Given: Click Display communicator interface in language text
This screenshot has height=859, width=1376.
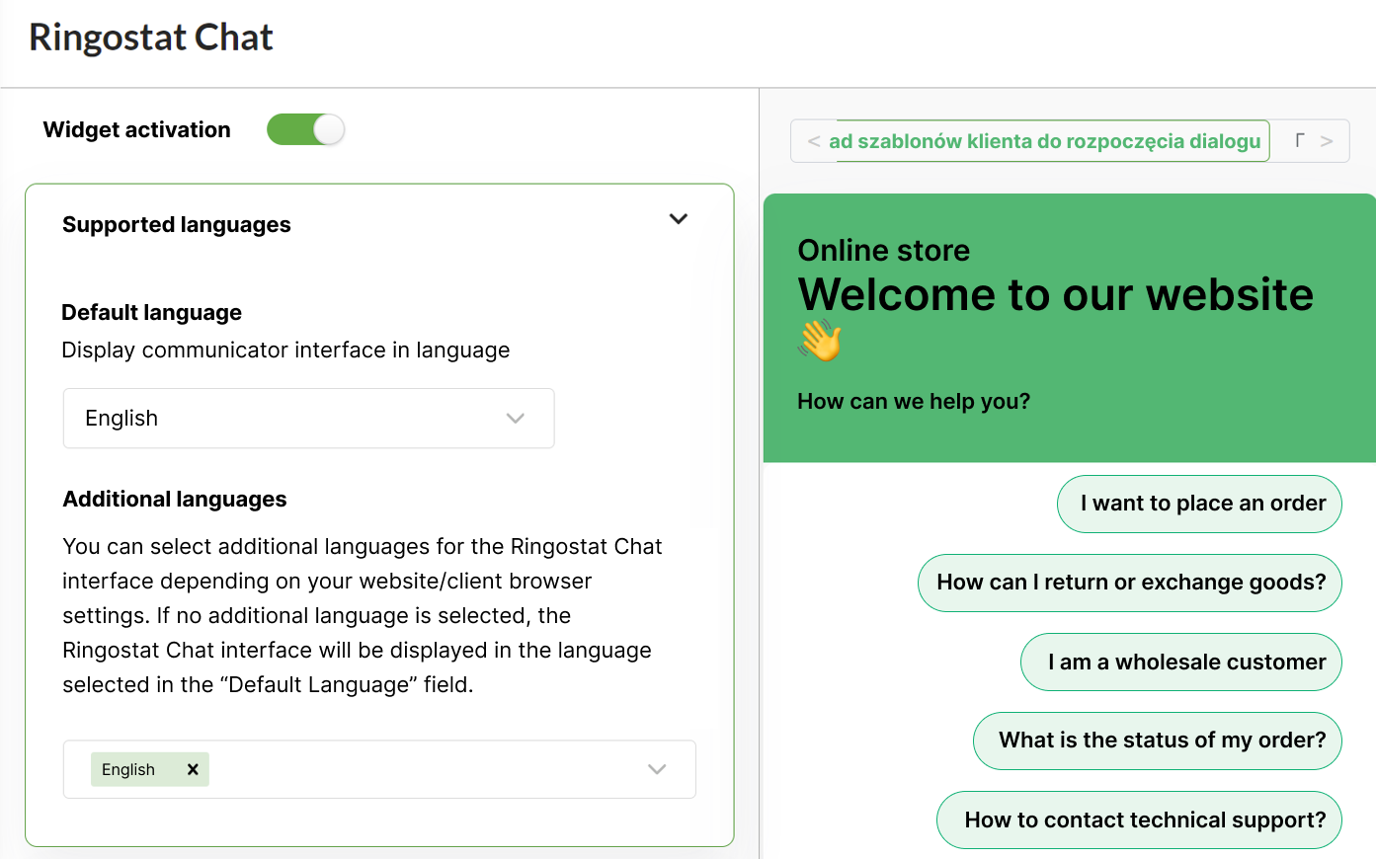Looking at the screenshot, I should click(285, 351).
